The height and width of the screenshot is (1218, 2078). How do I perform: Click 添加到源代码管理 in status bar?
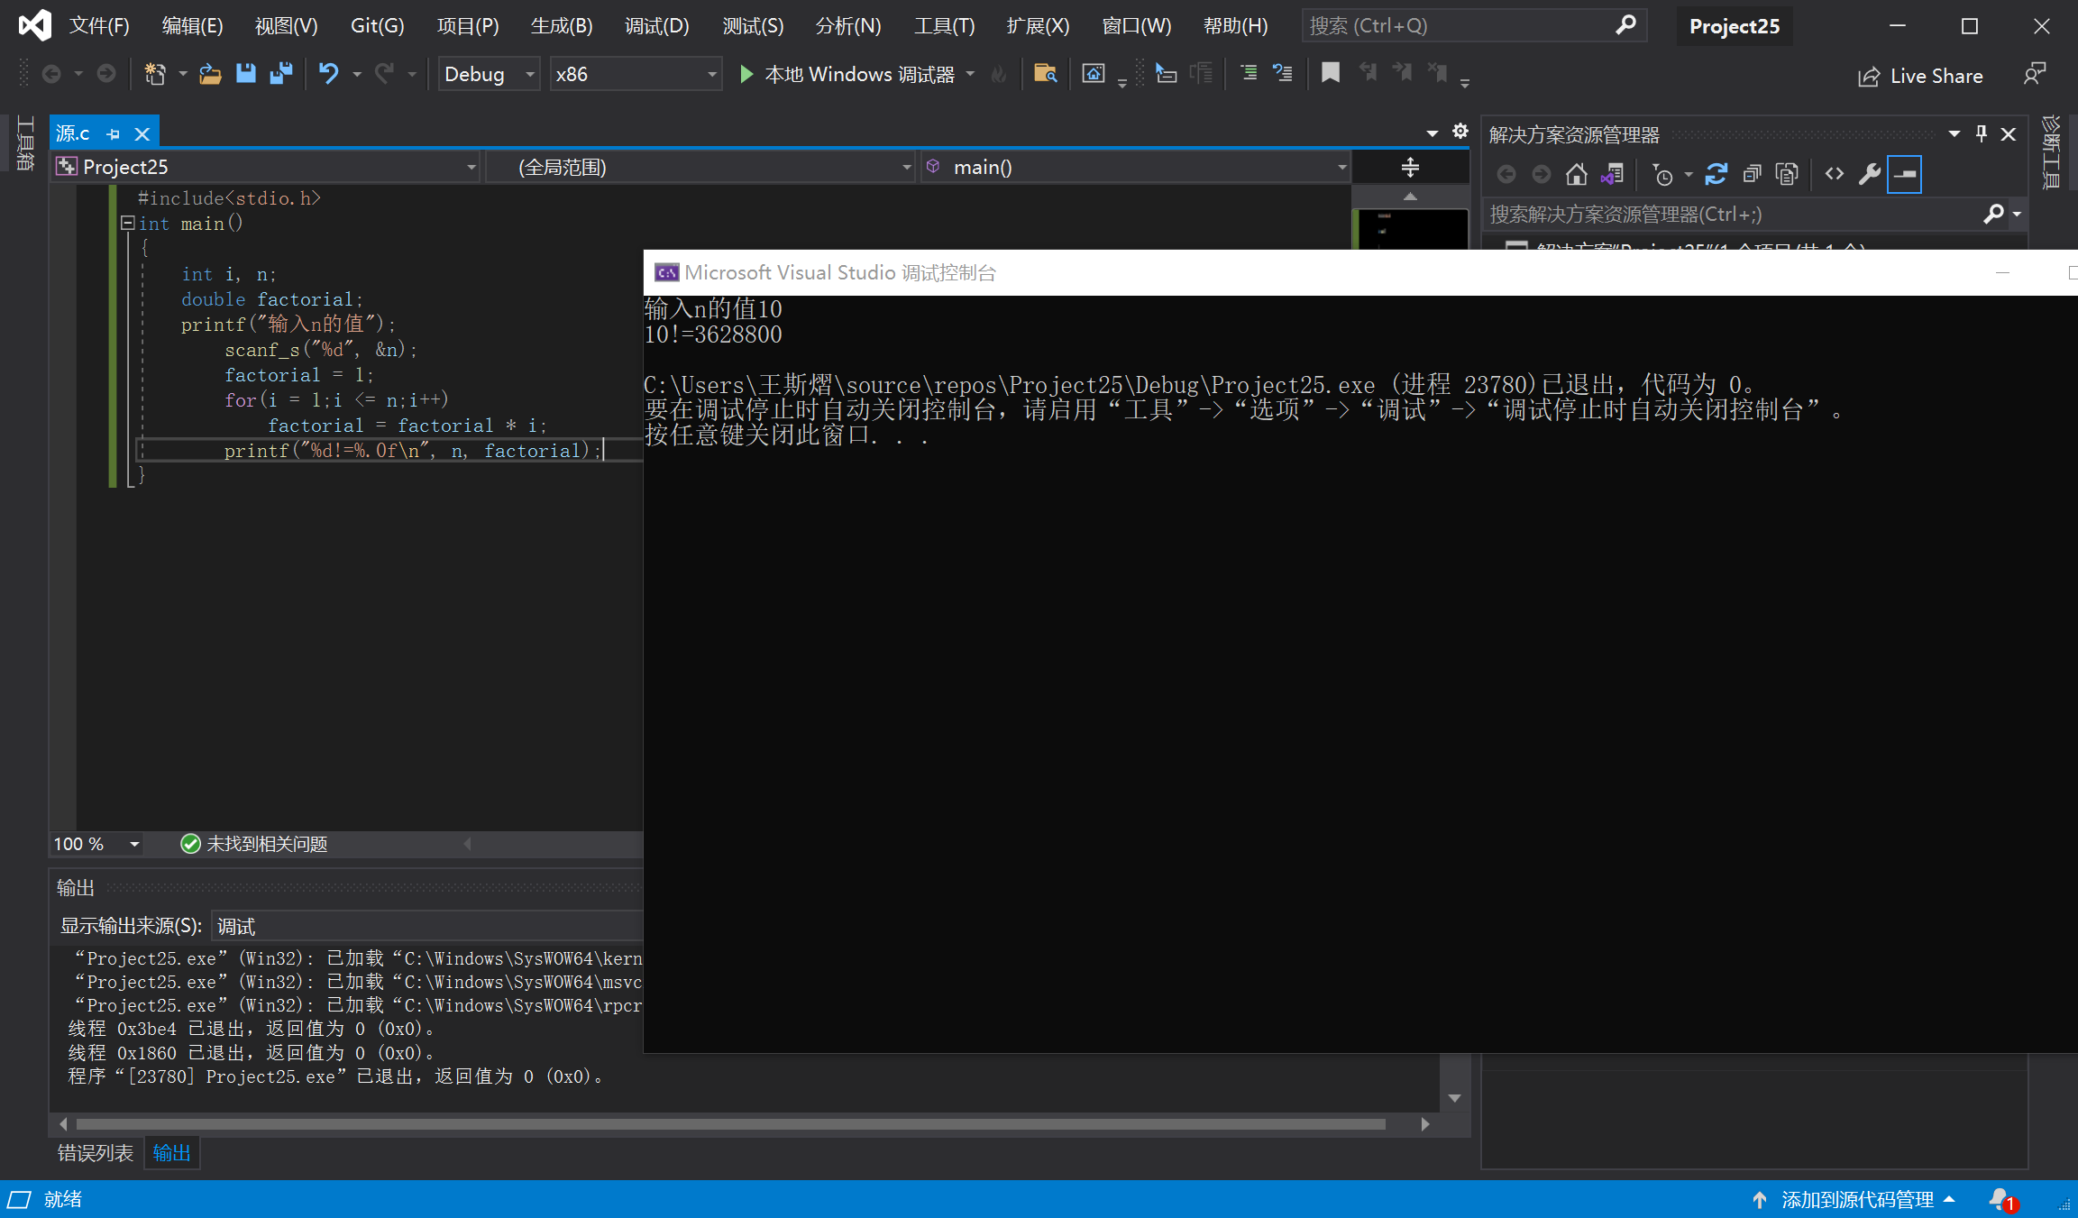click(x=1856, y=1199)
